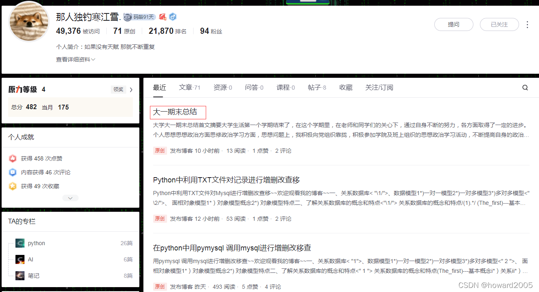Viewport: 539px width, 292px height.
Task: Click the blue male gender icon
Action: point(172,17)
